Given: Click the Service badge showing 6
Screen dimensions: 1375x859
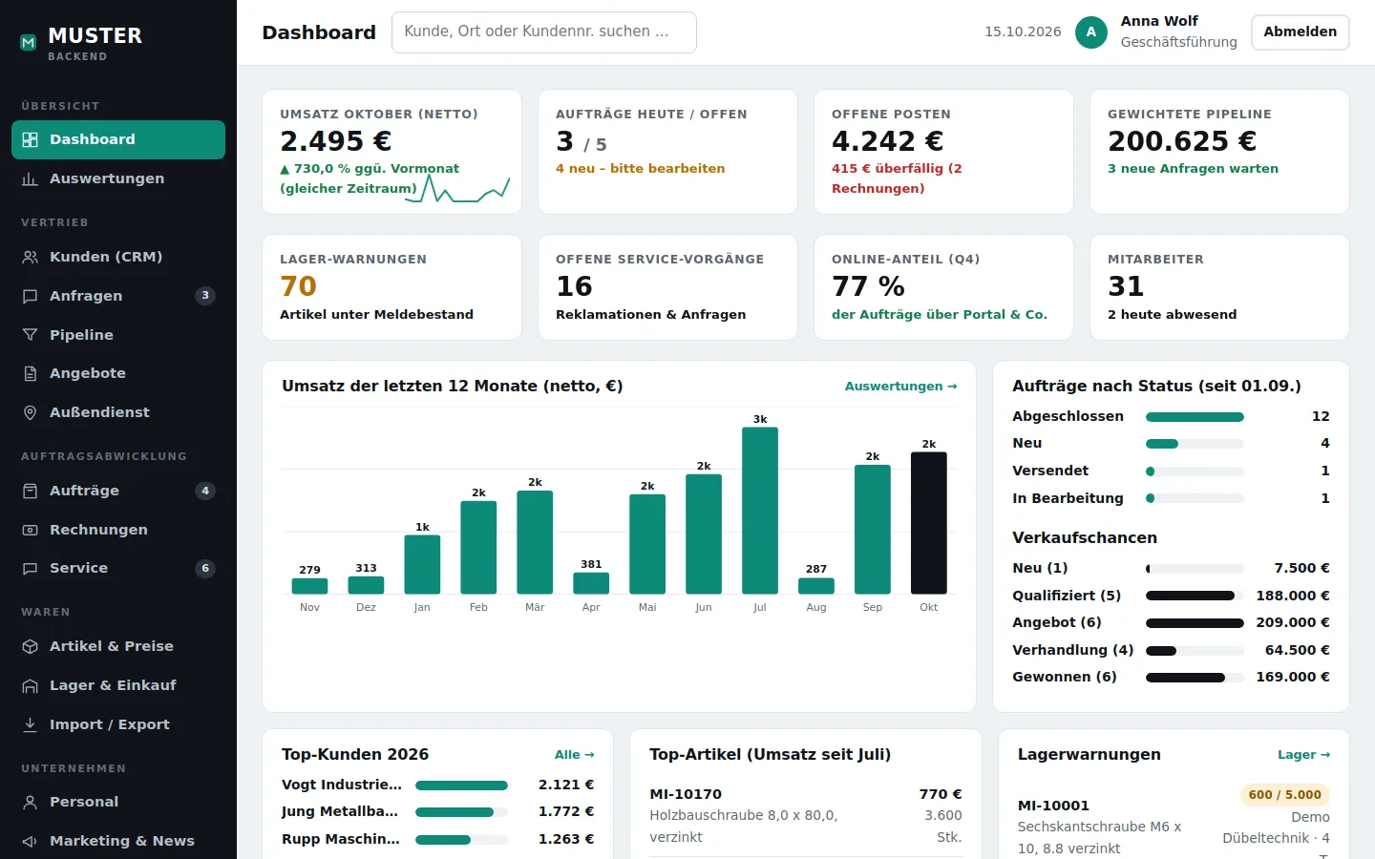Looking at the screenshot, I should [205, 568].
